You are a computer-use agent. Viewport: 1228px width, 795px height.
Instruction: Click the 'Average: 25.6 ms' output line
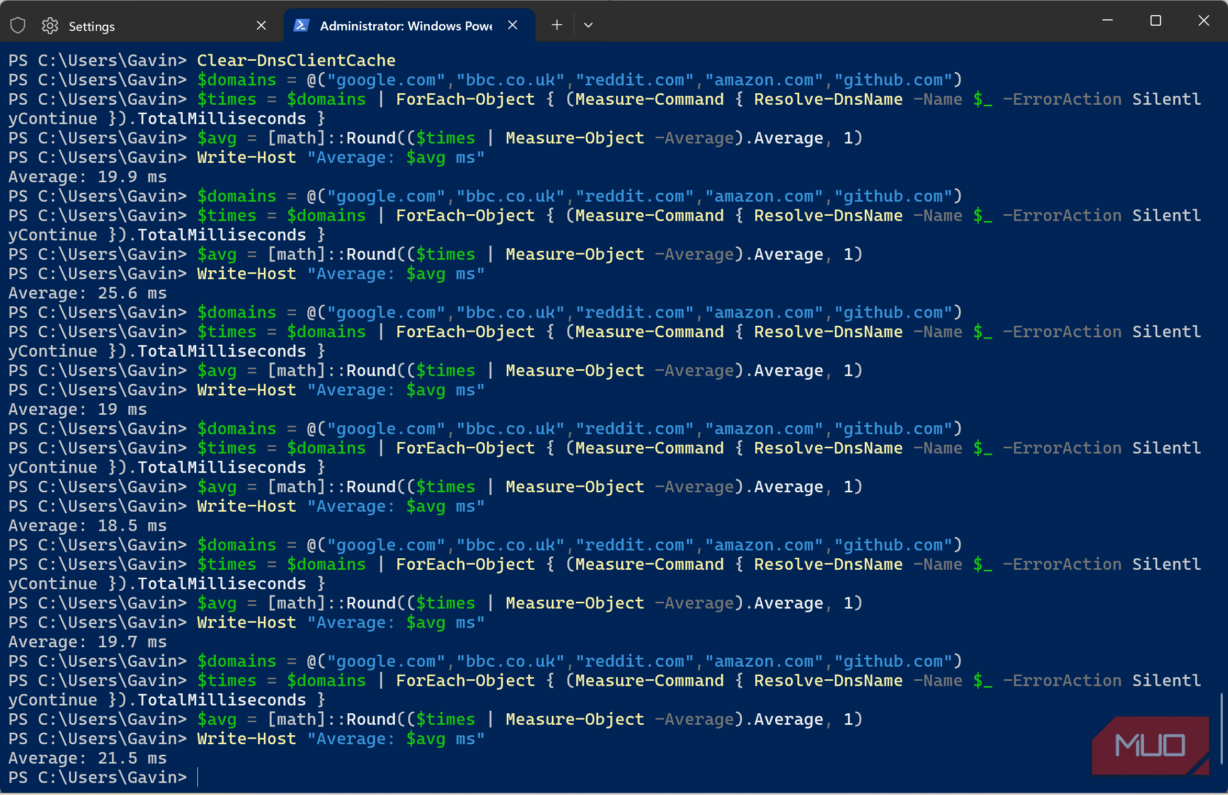point(87,293)
